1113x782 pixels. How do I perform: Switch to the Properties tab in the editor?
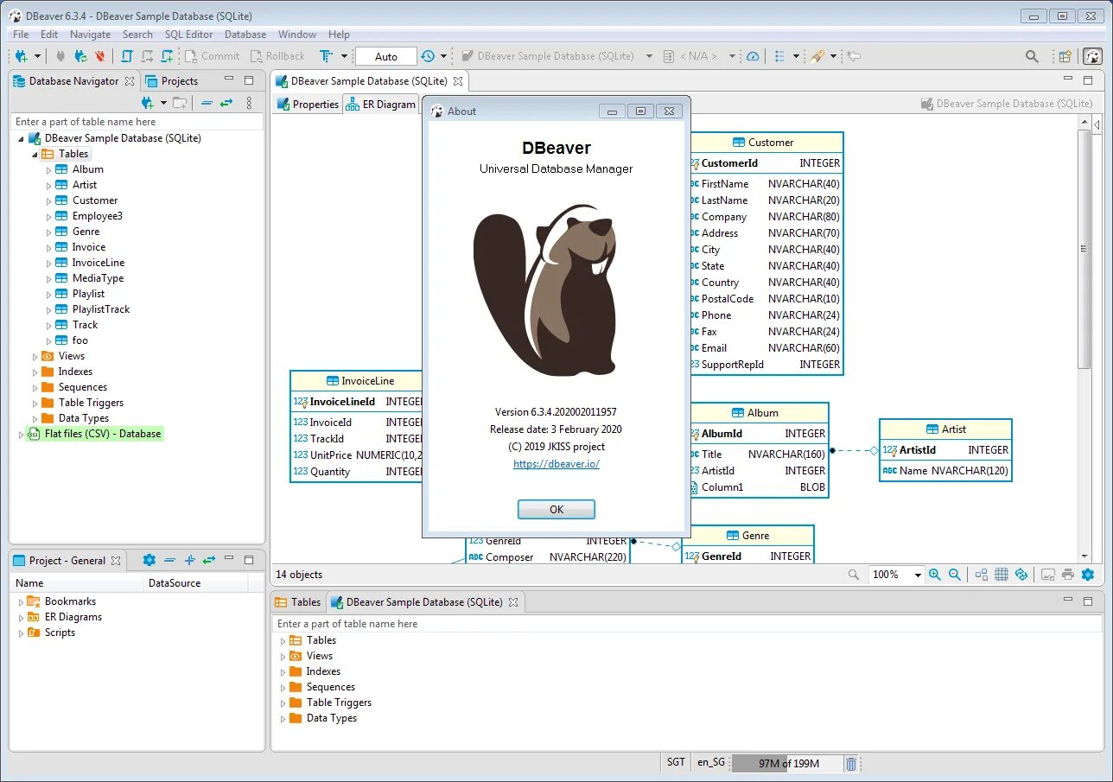pos(308,104)
